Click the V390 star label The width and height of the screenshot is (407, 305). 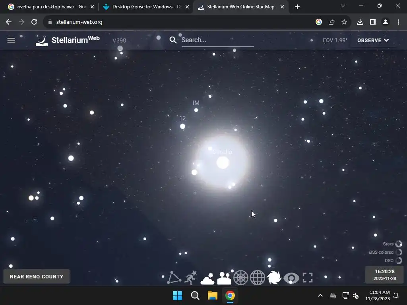(119, 41)
